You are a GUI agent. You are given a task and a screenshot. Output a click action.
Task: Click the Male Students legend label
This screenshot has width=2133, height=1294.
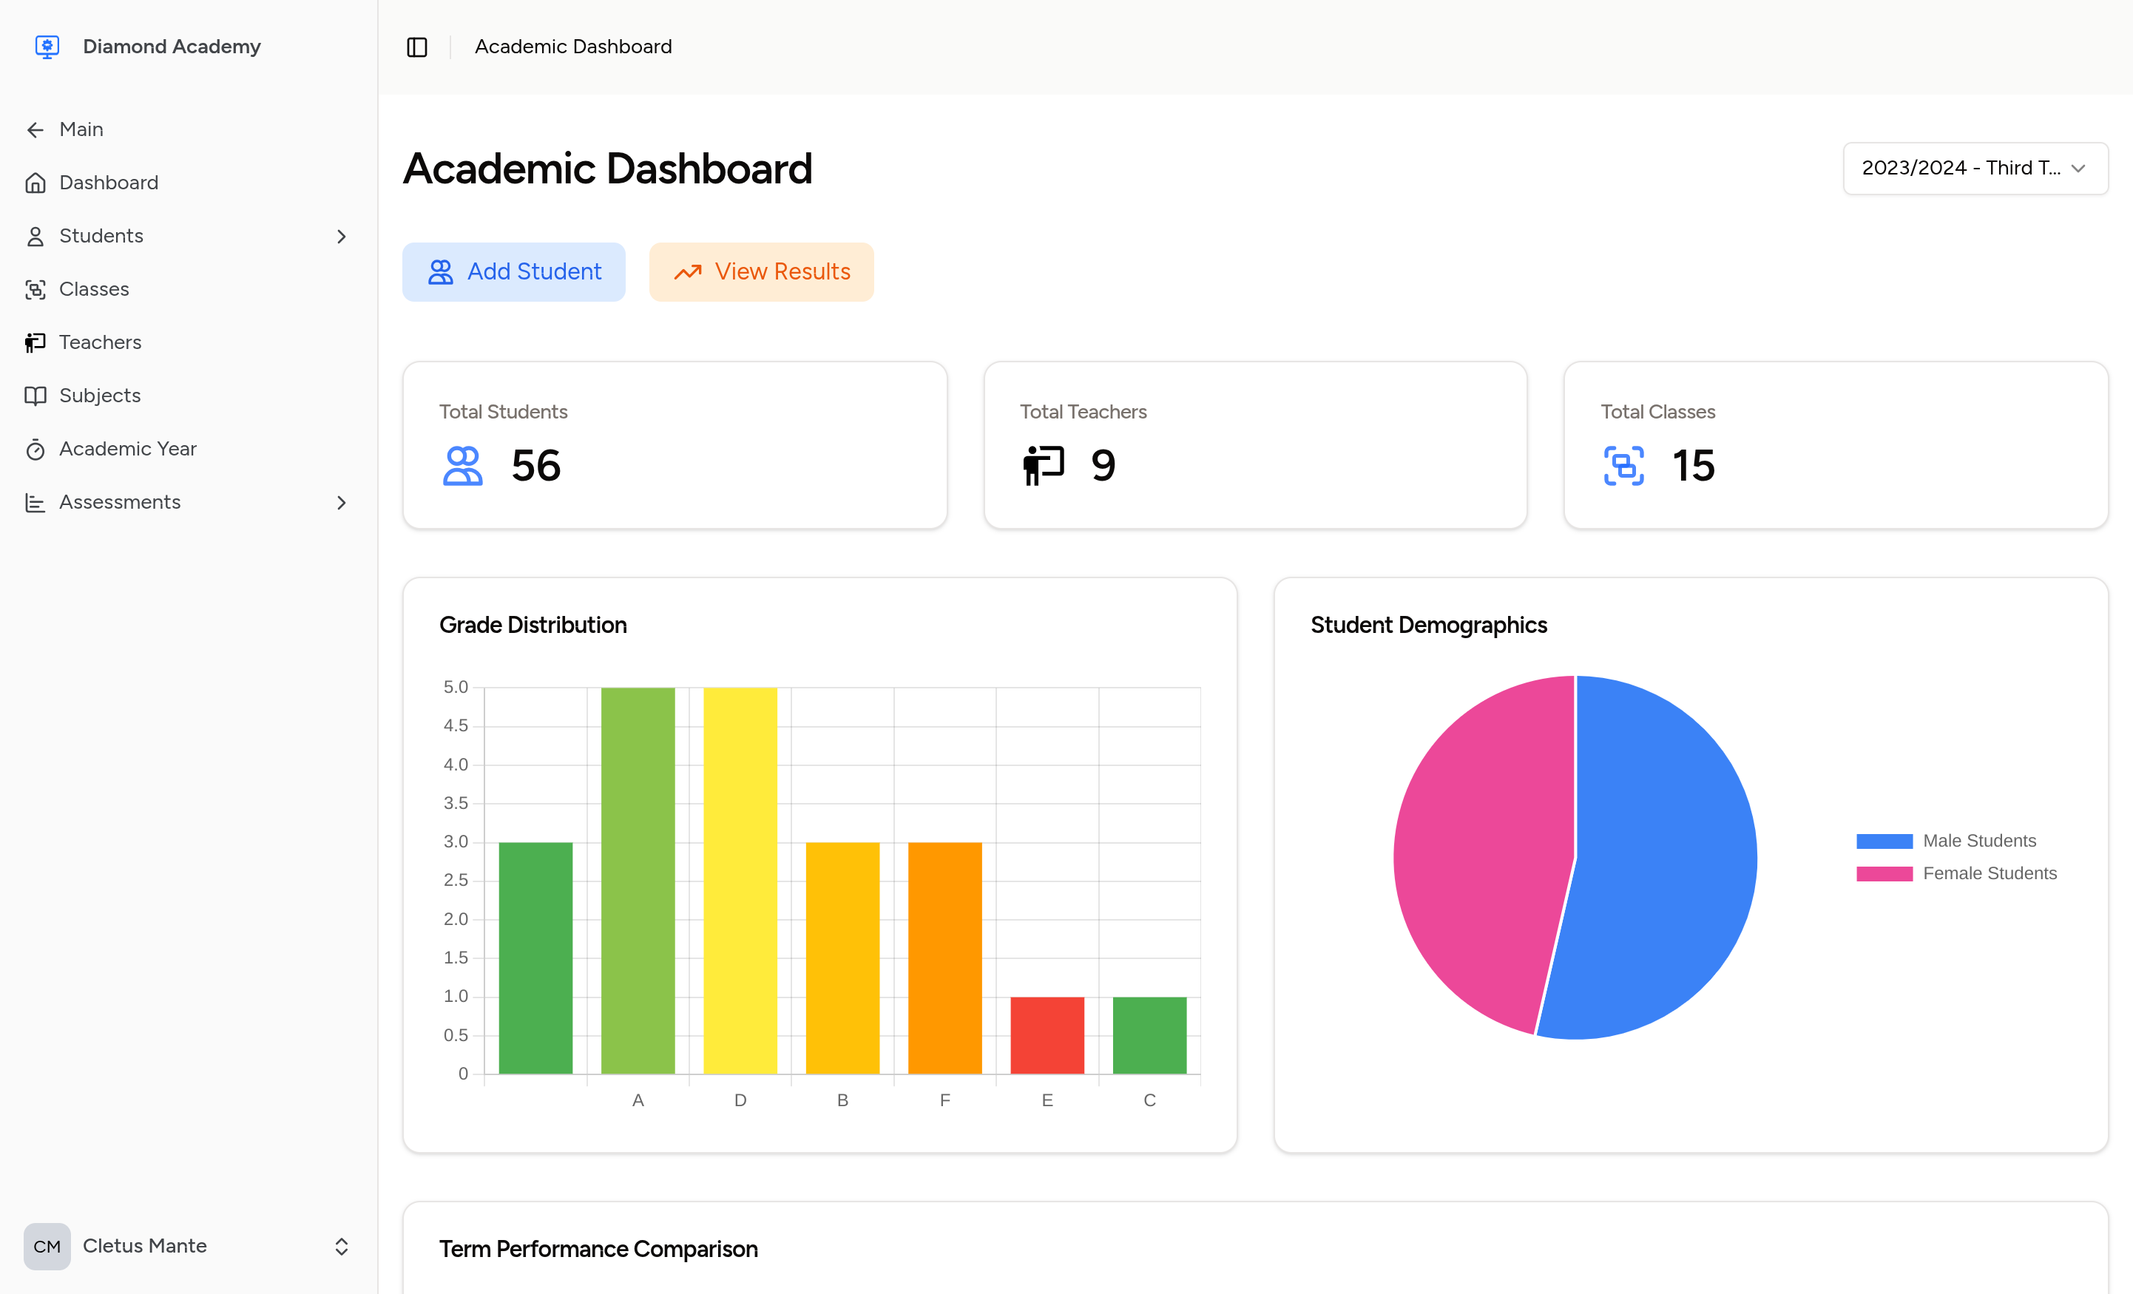pos(1979,841)
